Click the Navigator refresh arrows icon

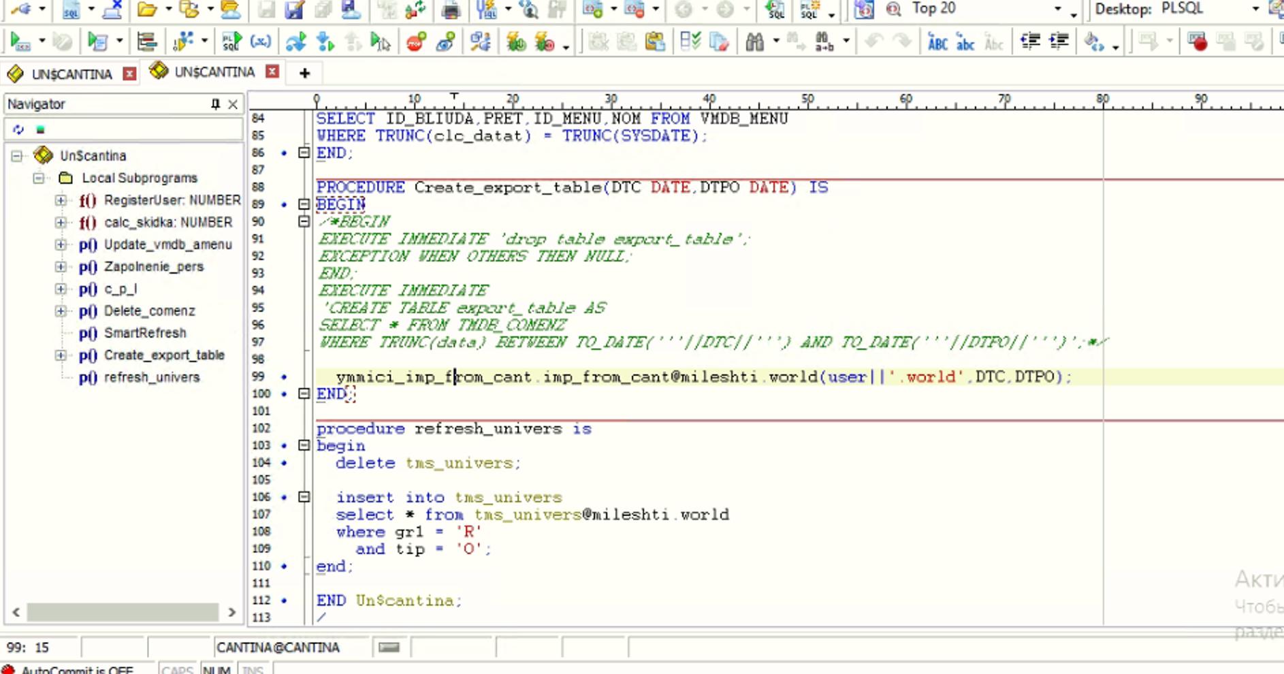18,129
